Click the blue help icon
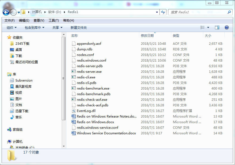This screenshot has width=235, height=165. click(227, 27)
